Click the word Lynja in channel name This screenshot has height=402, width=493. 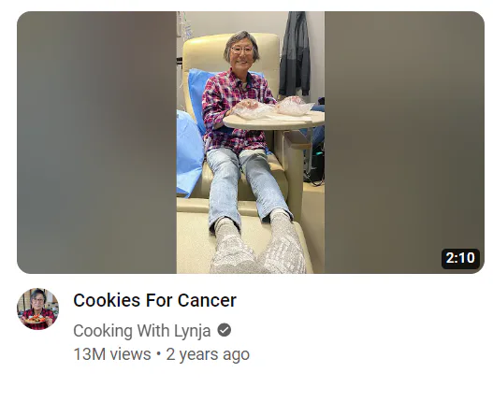pyautogui.click(x=192, y=331)
